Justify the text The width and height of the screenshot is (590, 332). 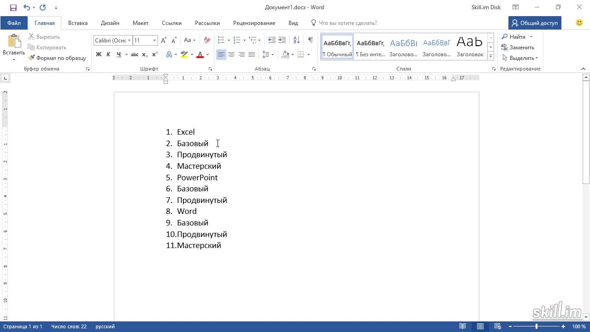[252, 54]
